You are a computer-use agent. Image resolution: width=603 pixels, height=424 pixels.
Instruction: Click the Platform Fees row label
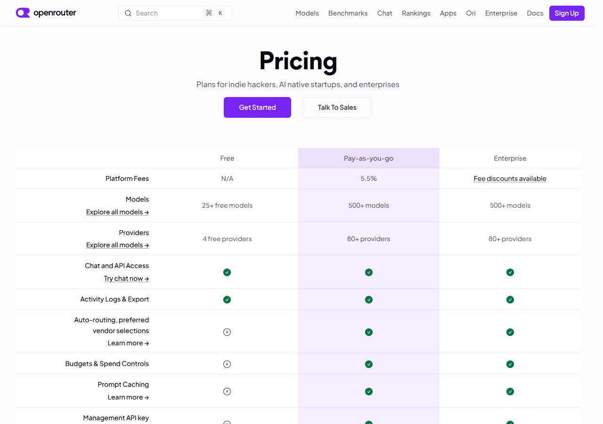pos(127,179)
